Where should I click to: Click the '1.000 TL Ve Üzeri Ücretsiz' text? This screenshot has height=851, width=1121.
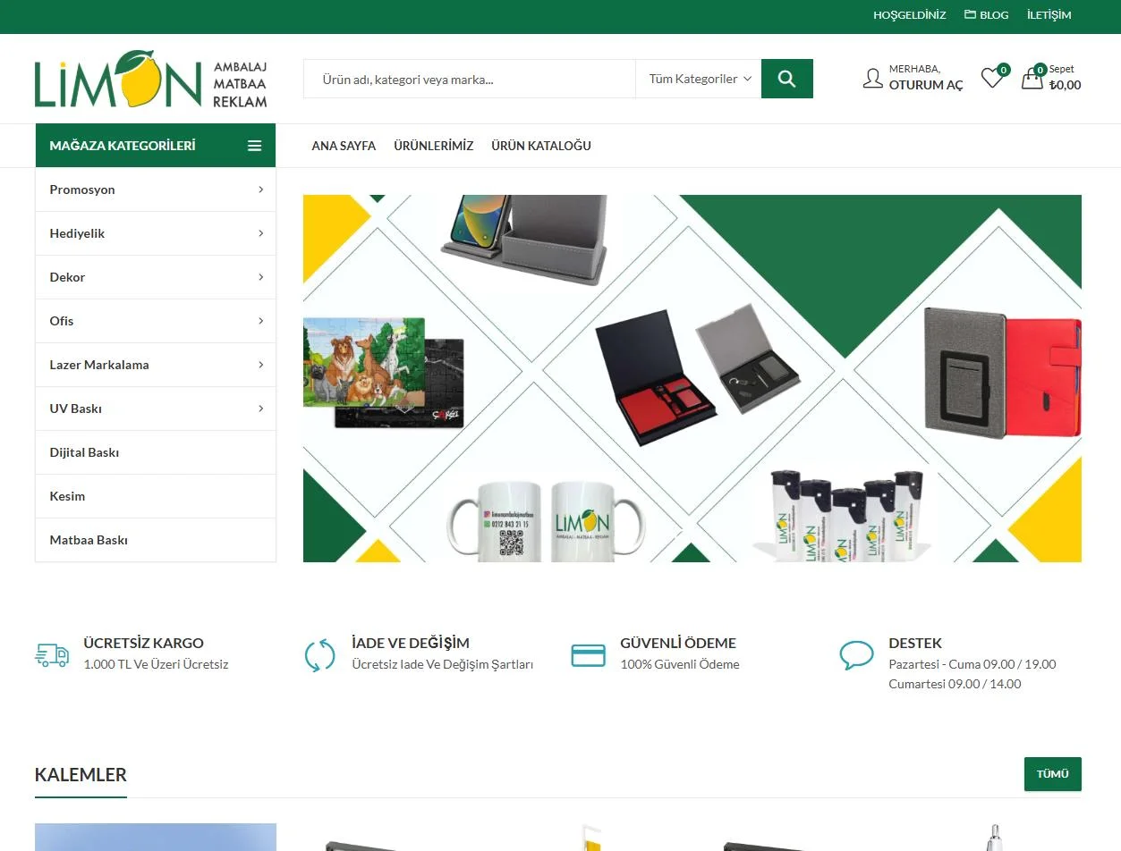coord(156,664)
